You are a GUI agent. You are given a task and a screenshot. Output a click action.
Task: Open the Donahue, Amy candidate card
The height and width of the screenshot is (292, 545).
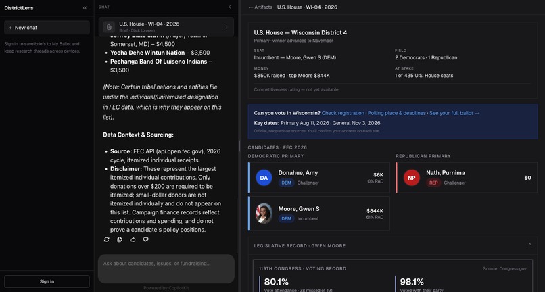319,178
